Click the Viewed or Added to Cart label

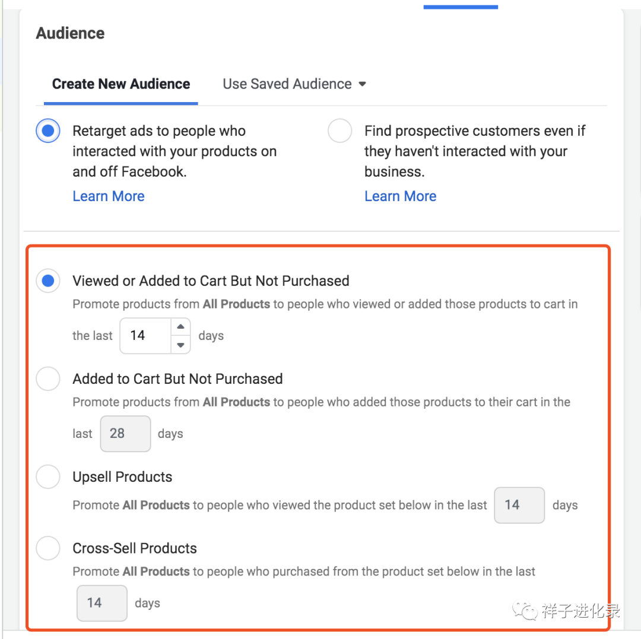pos(211,281)
